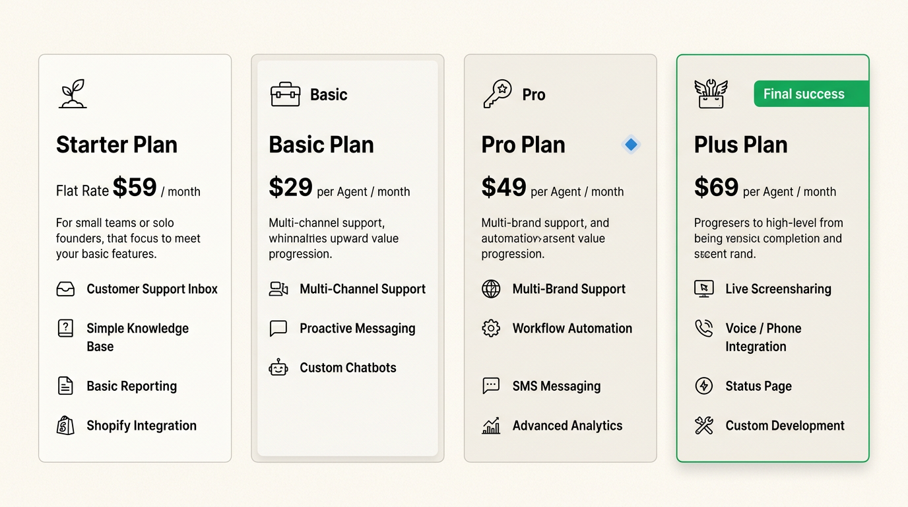The width and height of the screenshot is (908, 507).
Task: Click the Shopify Integration bag icon
Action: point(65,426)
